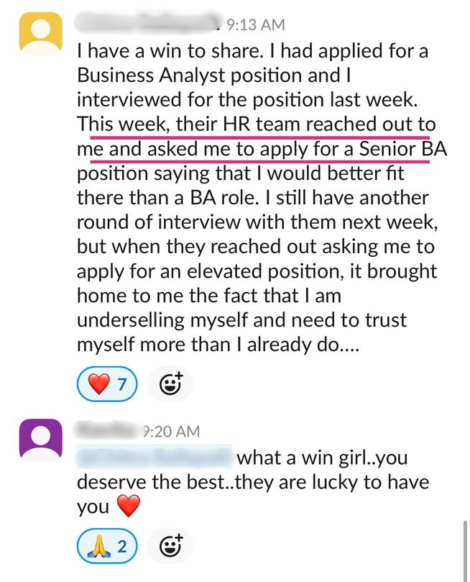
Task: Click the yellow profile avatar of the first poster
Action: click(x=40, y=33)
